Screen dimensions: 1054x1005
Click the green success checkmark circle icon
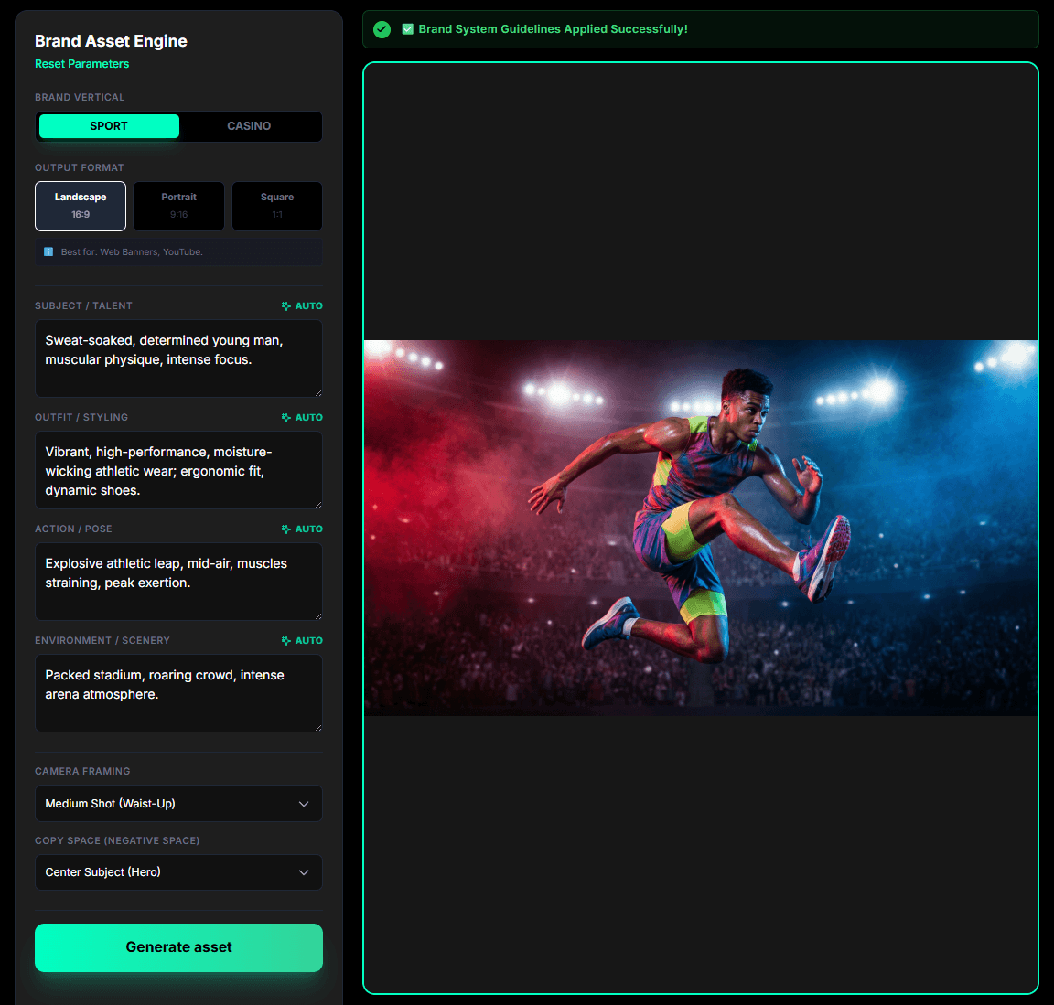[x=382, y=29]
